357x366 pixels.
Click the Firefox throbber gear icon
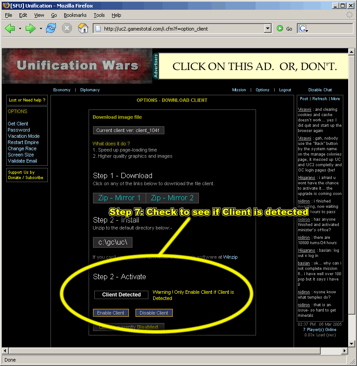pyautogui.click(x=349, y=15)
